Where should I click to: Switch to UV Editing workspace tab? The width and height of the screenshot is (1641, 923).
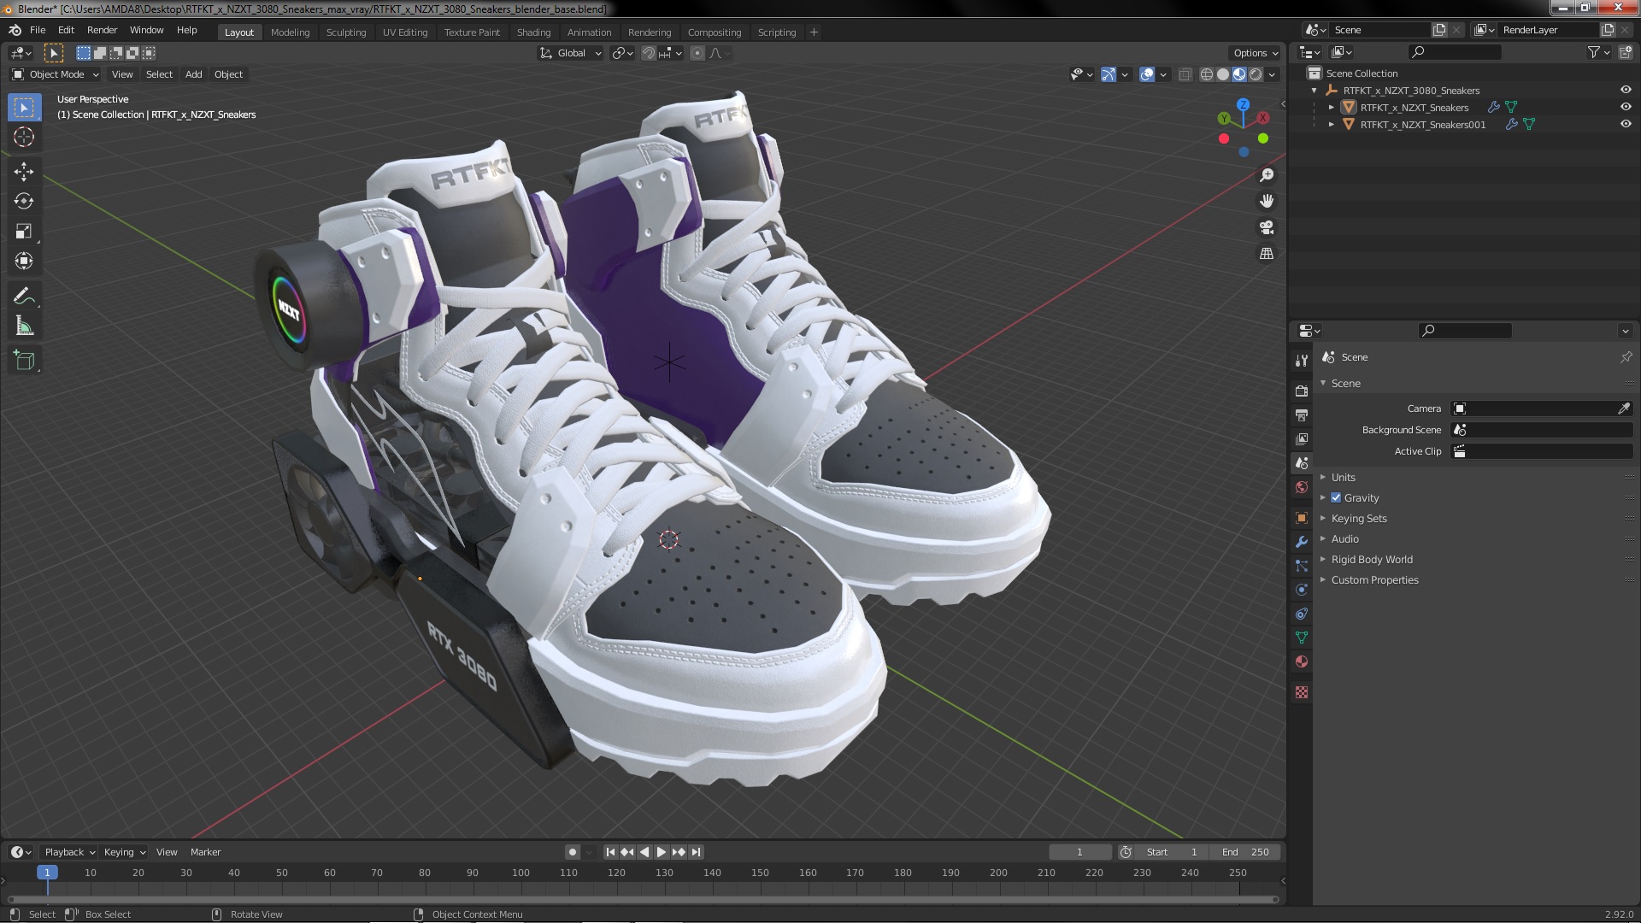[405, 32]
